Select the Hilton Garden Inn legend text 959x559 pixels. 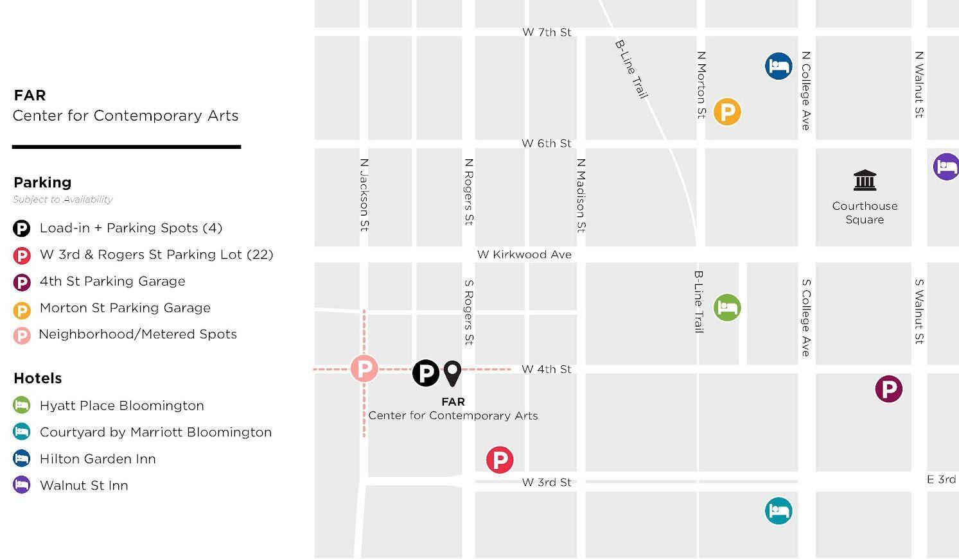point(98,459)
